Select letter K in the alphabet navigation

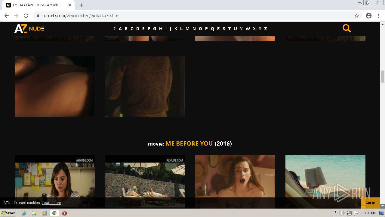(x=176, y=29)
